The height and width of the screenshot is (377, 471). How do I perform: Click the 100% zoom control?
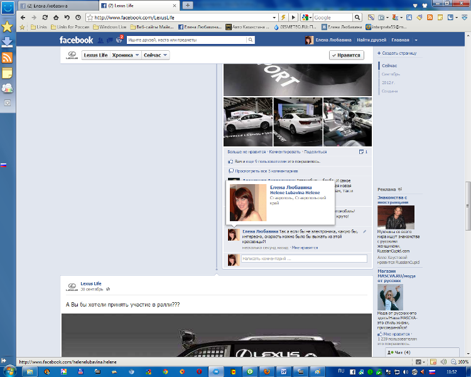point(460,362)
